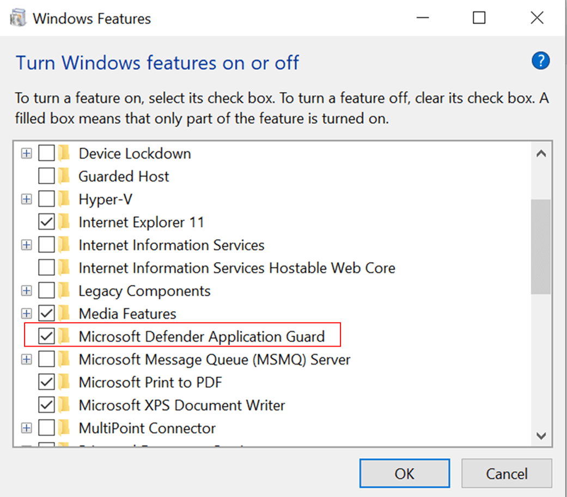Disable Microsoft Defender Application Guard

coord(46,336)
